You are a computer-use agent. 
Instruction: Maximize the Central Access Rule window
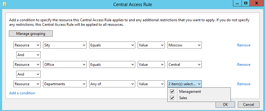click(246, 3)
